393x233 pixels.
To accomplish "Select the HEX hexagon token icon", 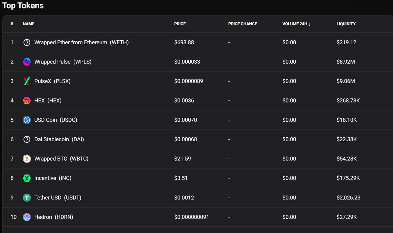I will (27, 100).
